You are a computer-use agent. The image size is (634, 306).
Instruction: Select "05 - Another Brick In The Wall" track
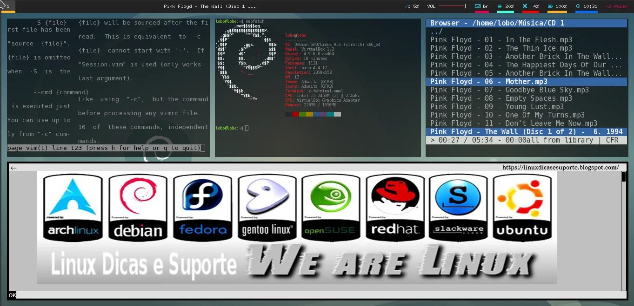click(x=527, y=73)
